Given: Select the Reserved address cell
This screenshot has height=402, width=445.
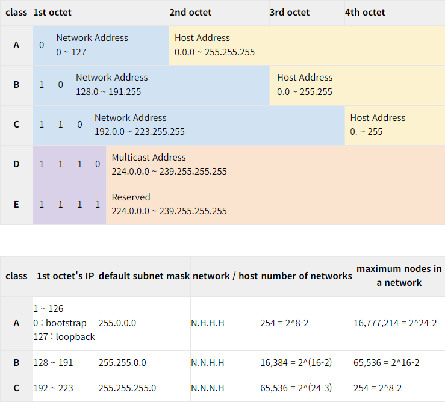Looking at the screenshot, I should [275, 205].
